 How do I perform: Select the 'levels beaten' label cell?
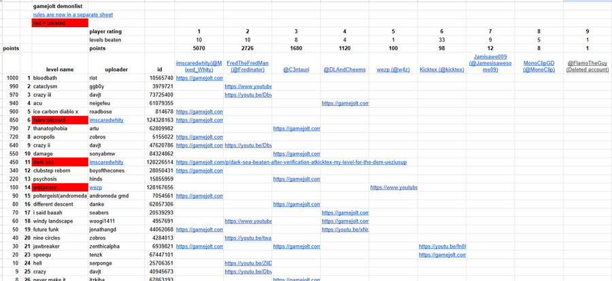pyautogui.click(x=117, y=40)
